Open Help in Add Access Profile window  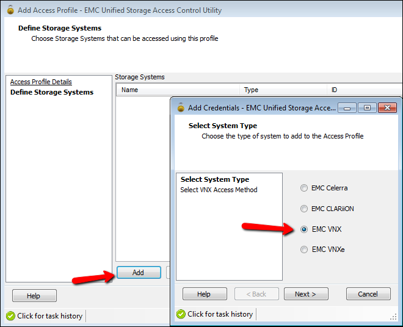(34, 296)
